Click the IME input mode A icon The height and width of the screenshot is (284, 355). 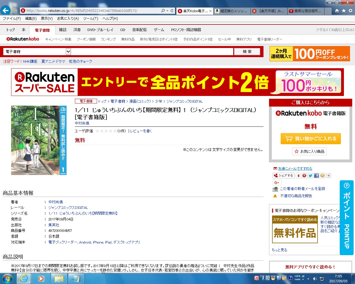[263, 278]
